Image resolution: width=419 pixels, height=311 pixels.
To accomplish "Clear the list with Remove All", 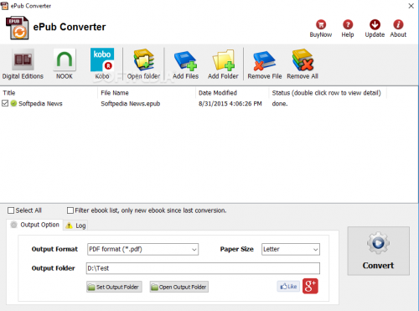I will point(303,60).
